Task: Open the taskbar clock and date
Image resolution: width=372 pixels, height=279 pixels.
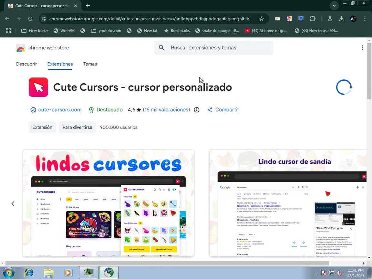Action: point(356,273)
